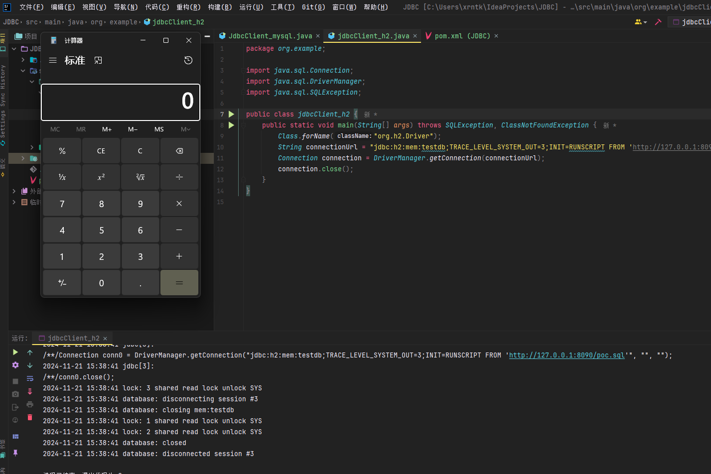This screenshot has width=711, height=474.
Task: Switch to pom.xml (JDBC) tab
Action: (x=462, y=36)
